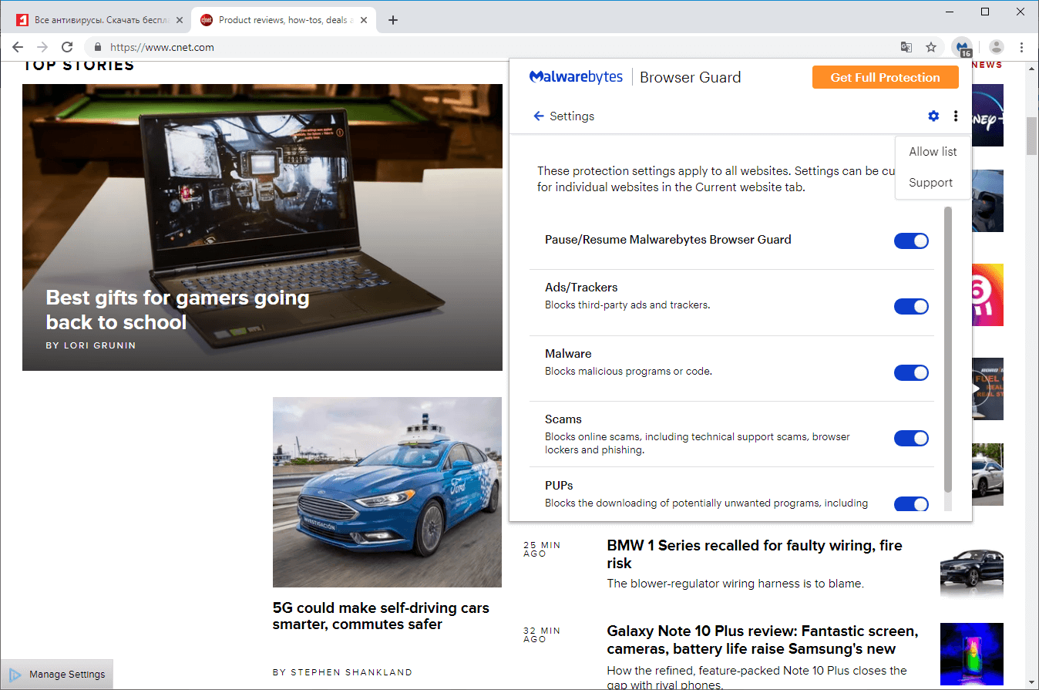The image size is (1039, 690).
Task: Toggle Pause/Resume Malwarebytes Browser Guard
Action: point(912,241)
